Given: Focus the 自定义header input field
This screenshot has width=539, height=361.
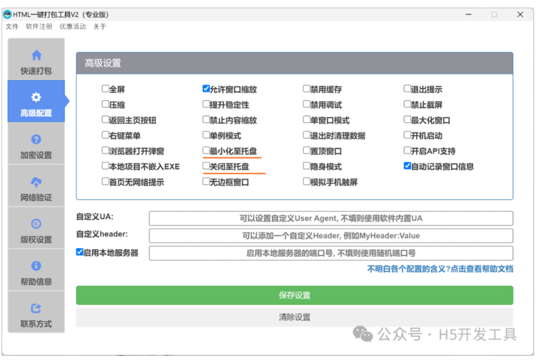Looking at the screenshot, I should pos(331,236).
